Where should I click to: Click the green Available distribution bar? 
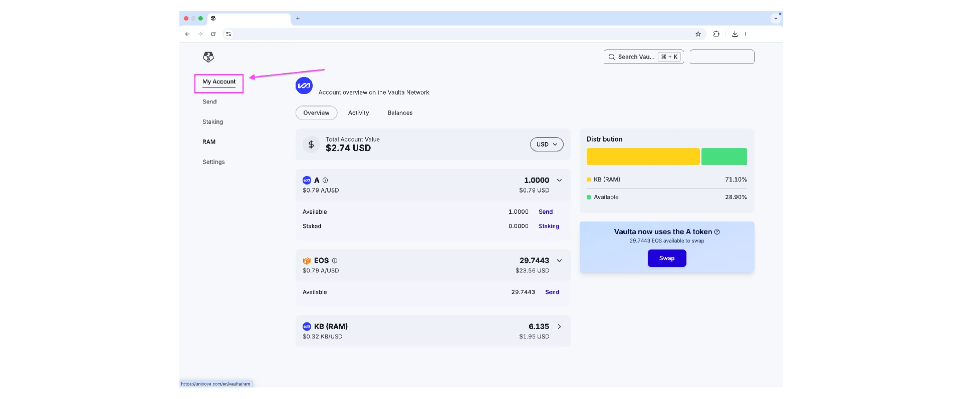click(x=724, y=156)
